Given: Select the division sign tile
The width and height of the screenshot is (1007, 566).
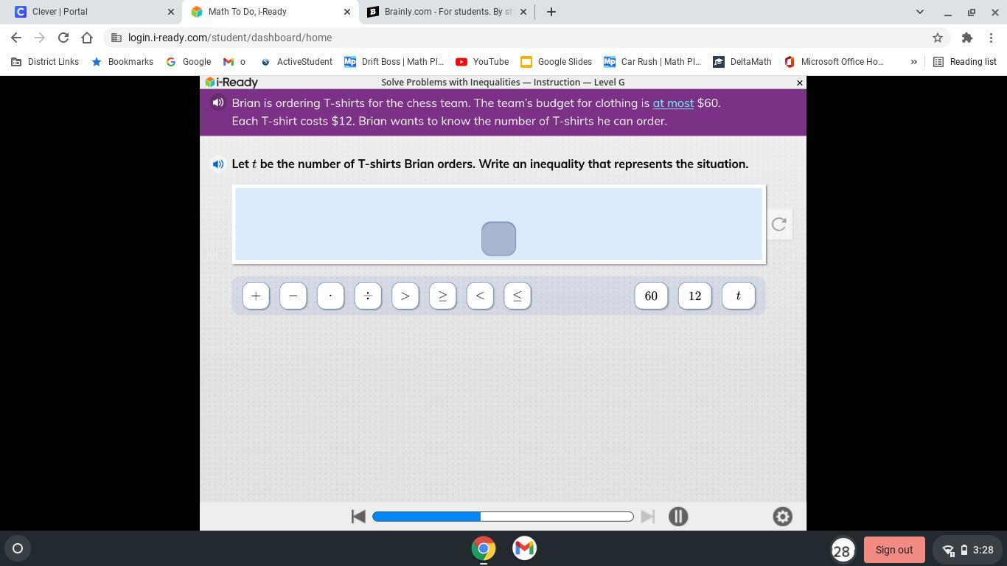Looking at the screenshot, I should pyautogui.click(x=368, y=296).
